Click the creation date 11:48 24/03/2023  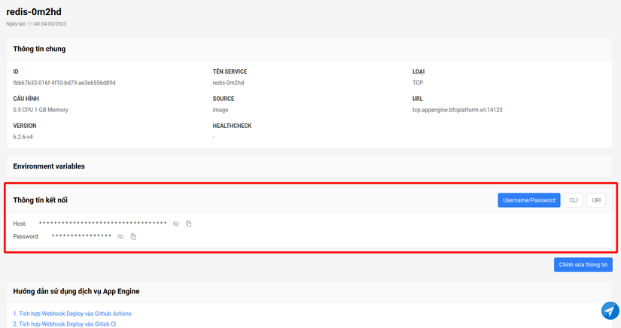coord(47,24)
